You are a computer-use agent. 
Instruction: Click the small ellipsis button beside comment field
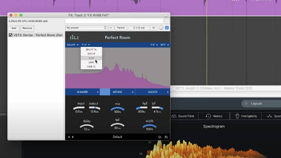[x=167, y=21]
